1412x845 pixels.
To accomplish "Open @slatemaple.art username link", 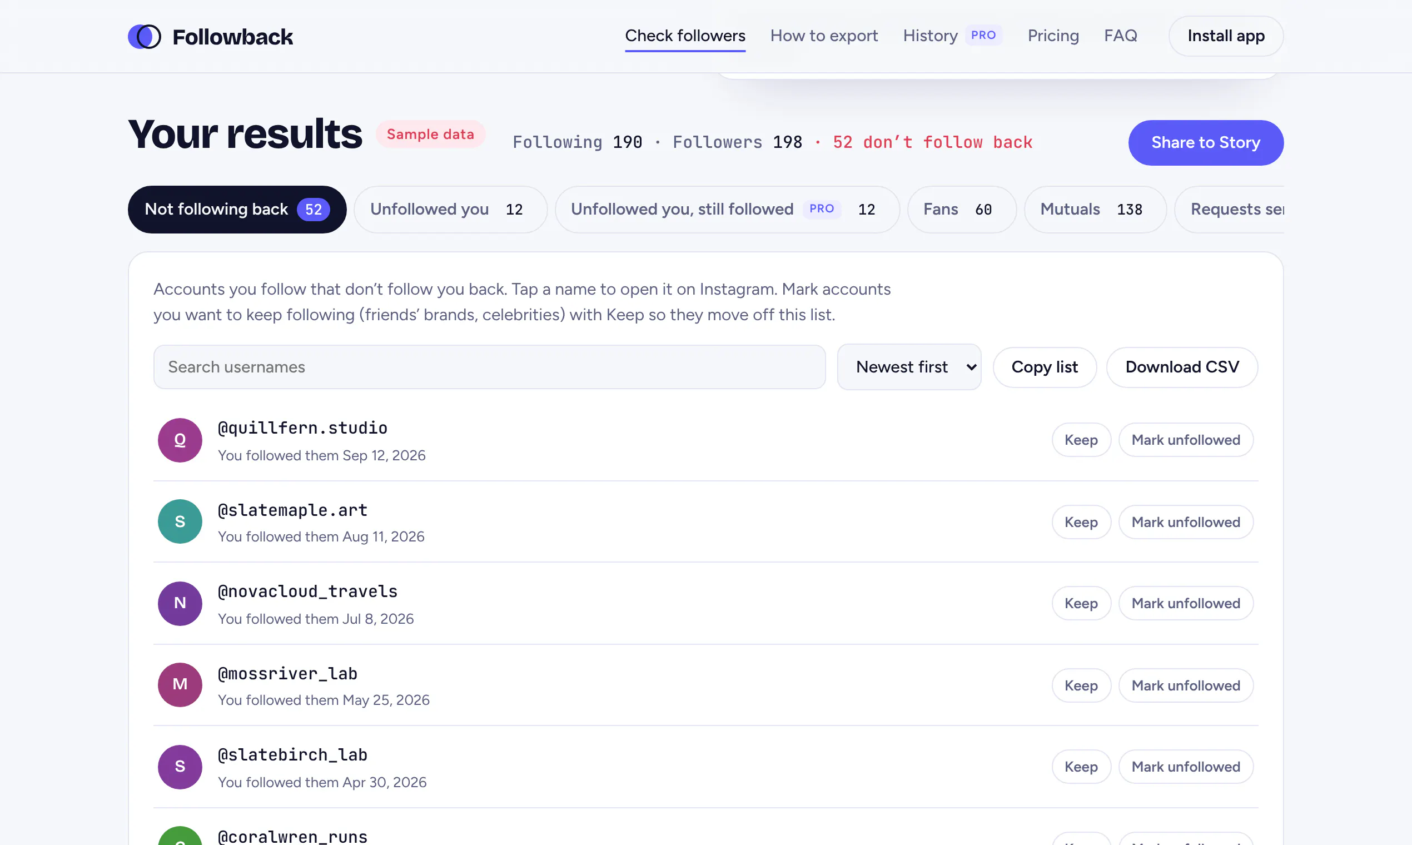I will coord(292,510).
